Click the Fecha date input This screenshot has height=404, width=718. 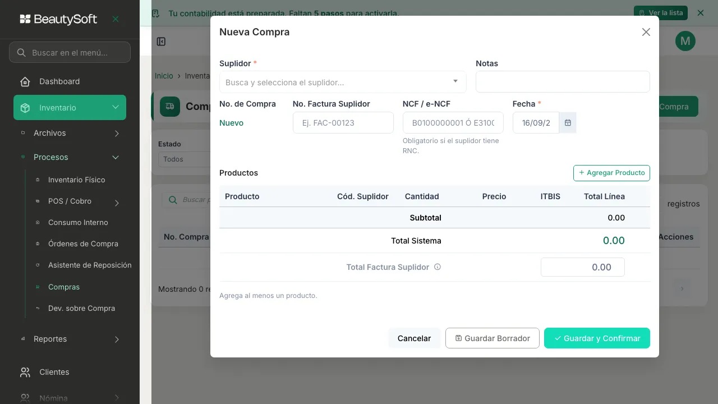[536, 123]
